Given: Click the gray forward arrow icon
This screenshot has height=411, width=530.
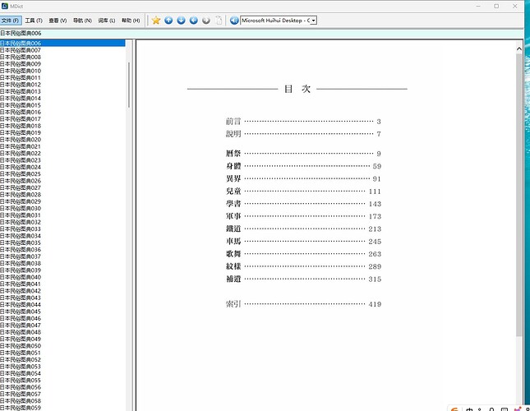Looking at the screenshot, I should tap(206, 21).
